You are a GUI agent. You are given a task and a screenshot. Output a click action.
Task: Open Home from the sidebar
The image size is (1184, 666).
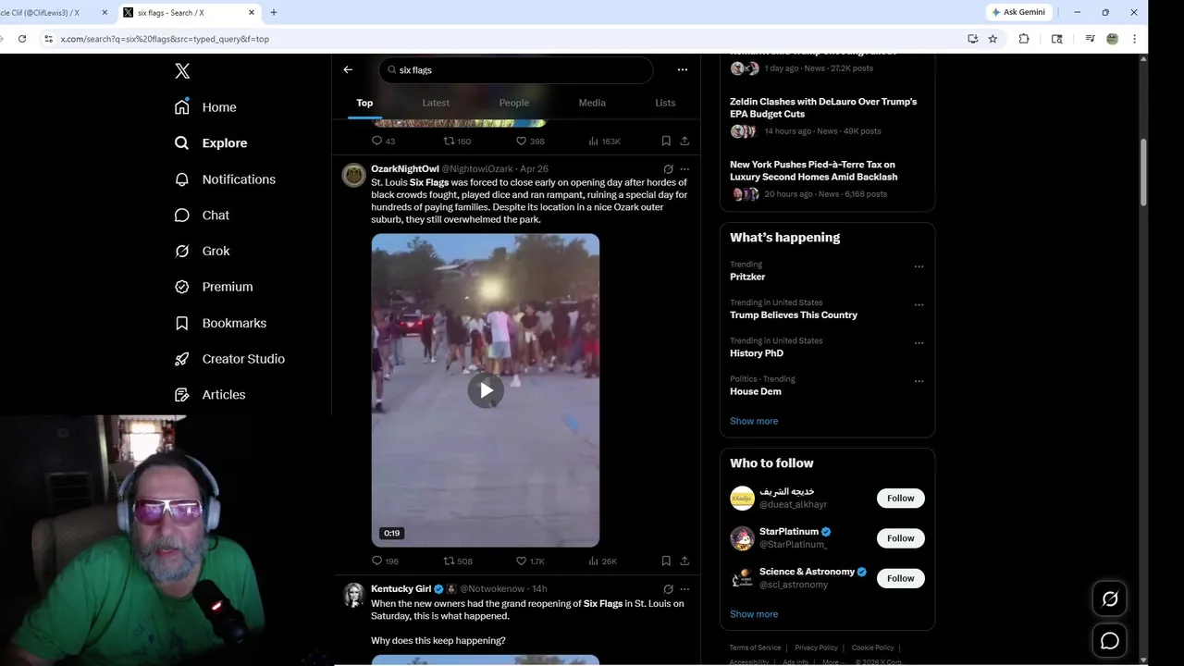tap(205, 107)
